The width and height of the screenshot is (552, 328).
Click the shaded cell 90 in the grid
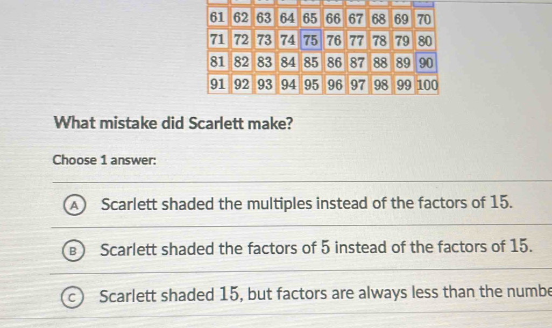[427, 61]
